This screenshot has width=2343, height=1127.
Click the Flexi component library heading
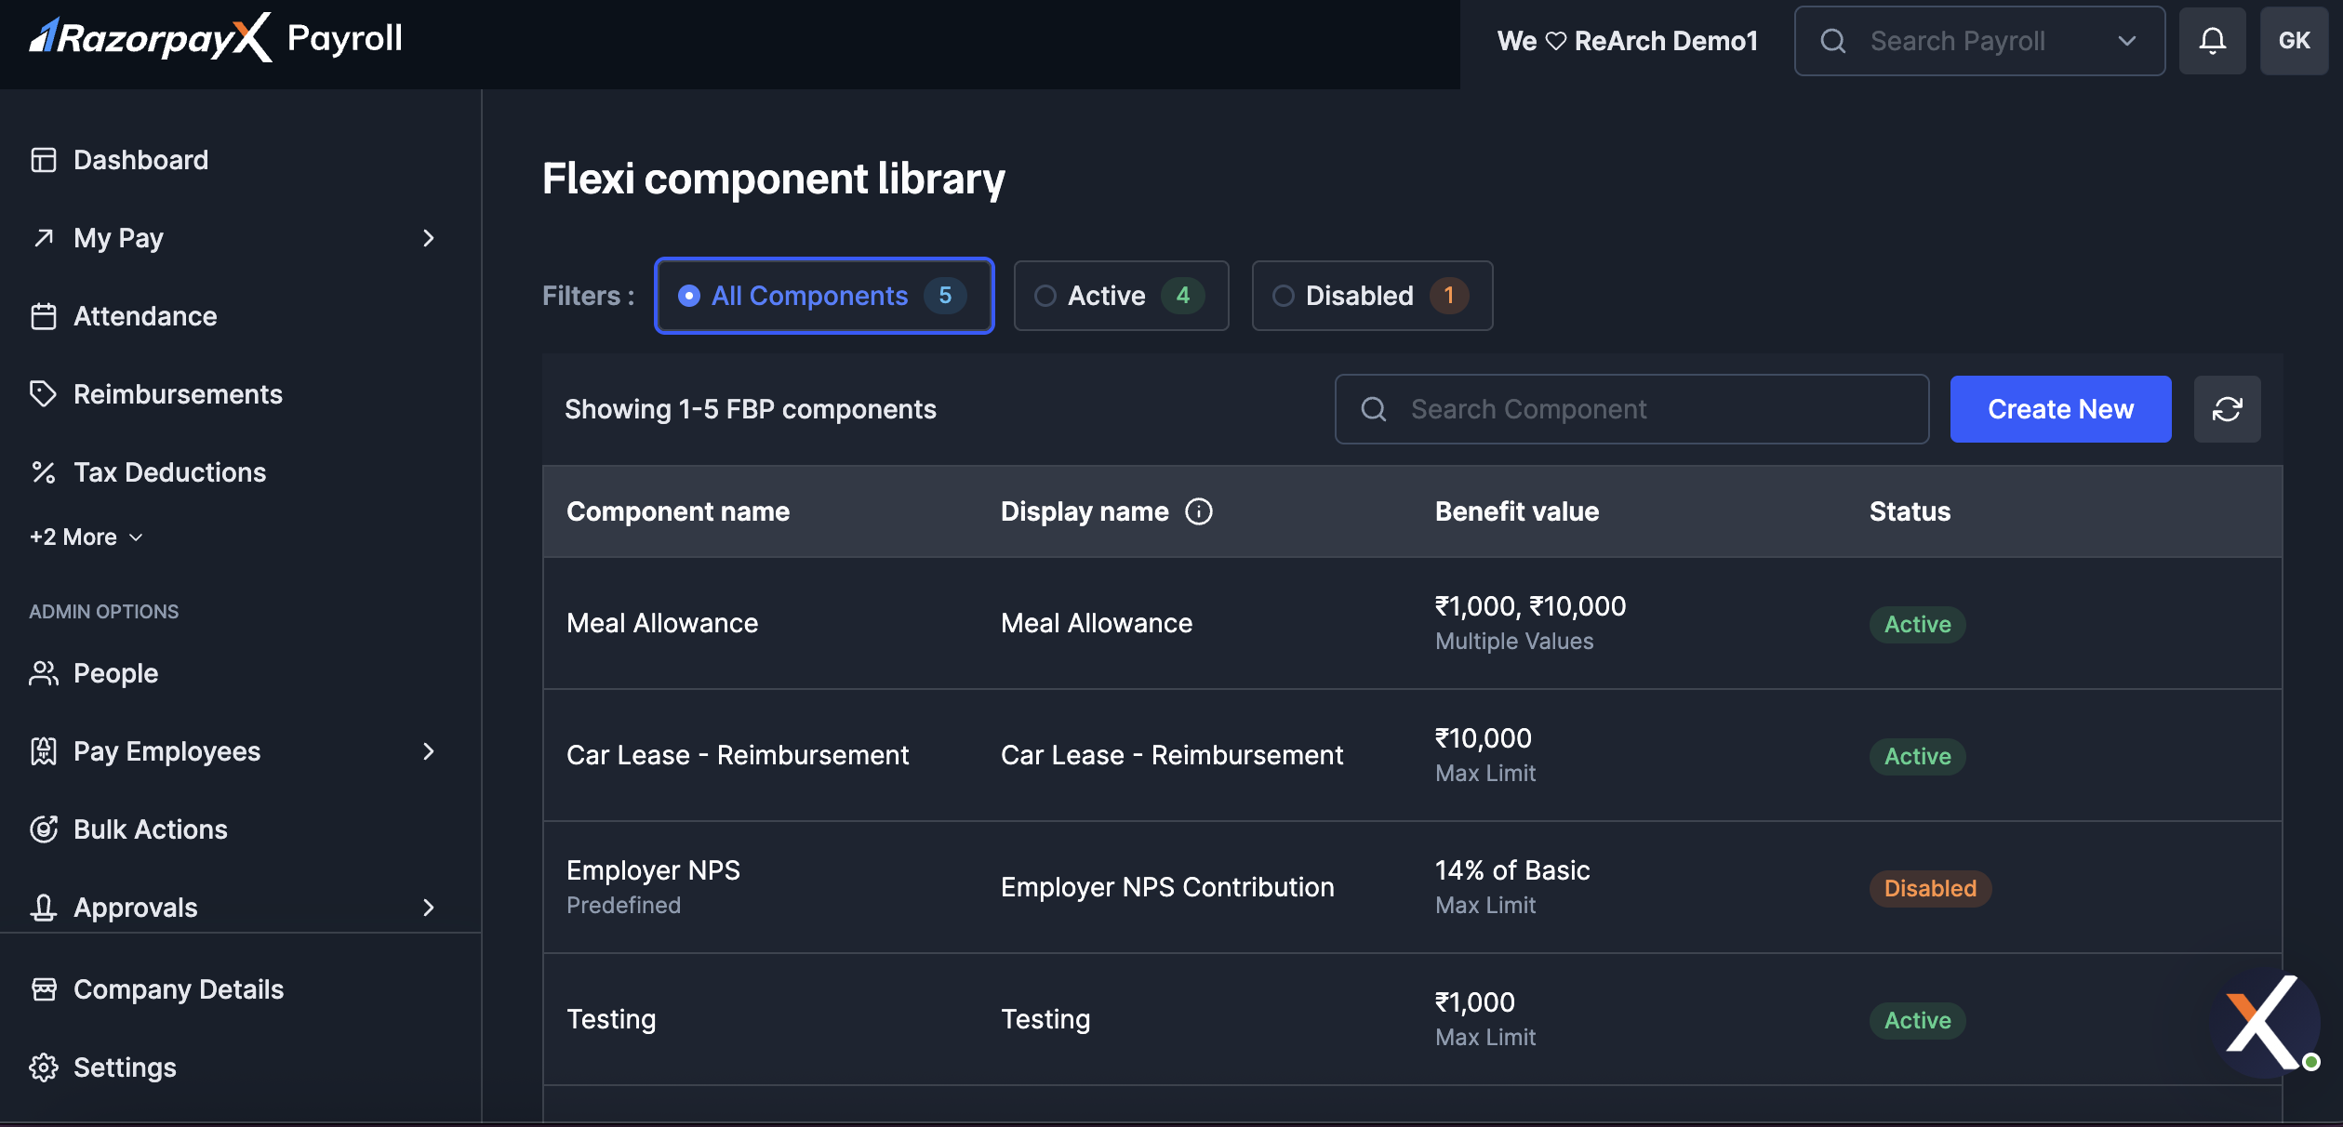click(x=774, y=179)
